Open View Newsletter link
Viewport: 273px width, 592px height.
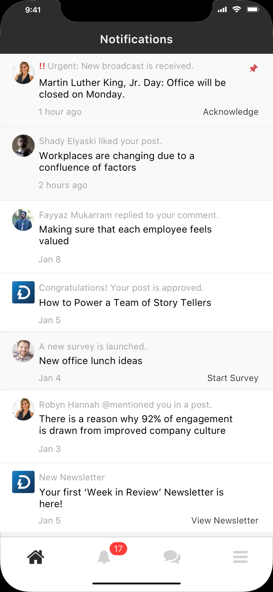pyautogui.click(x=225, y=520)
